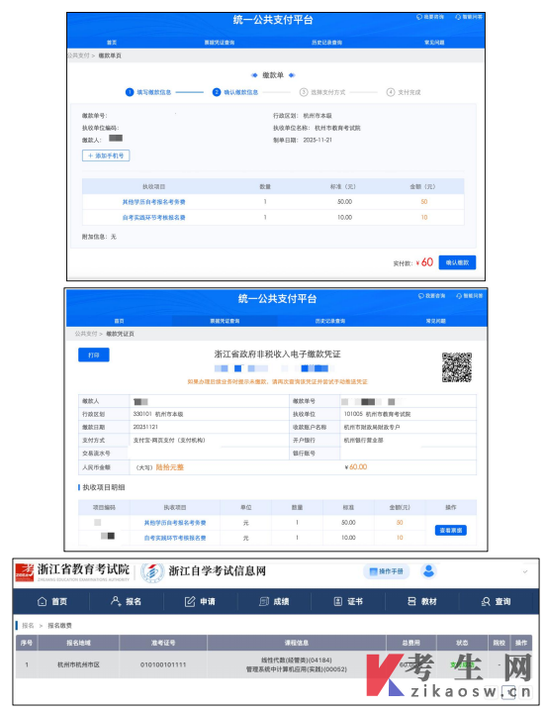The height and width of the screenshot is (710, 546).
Task: Select step 3 选择支付方式
Action: coord(322,92)
